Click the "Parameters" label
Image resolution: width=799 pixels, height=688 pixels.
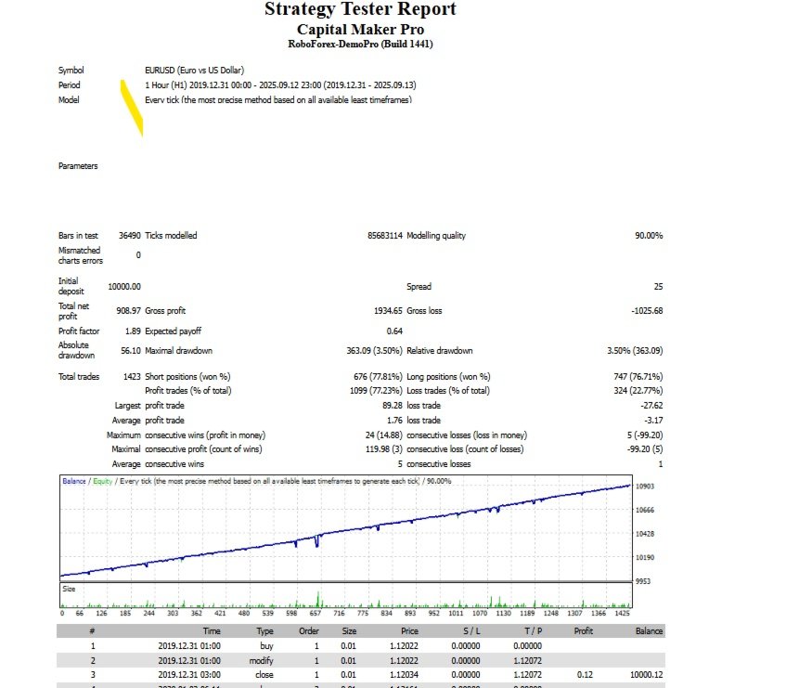click(x=78, y=166)
